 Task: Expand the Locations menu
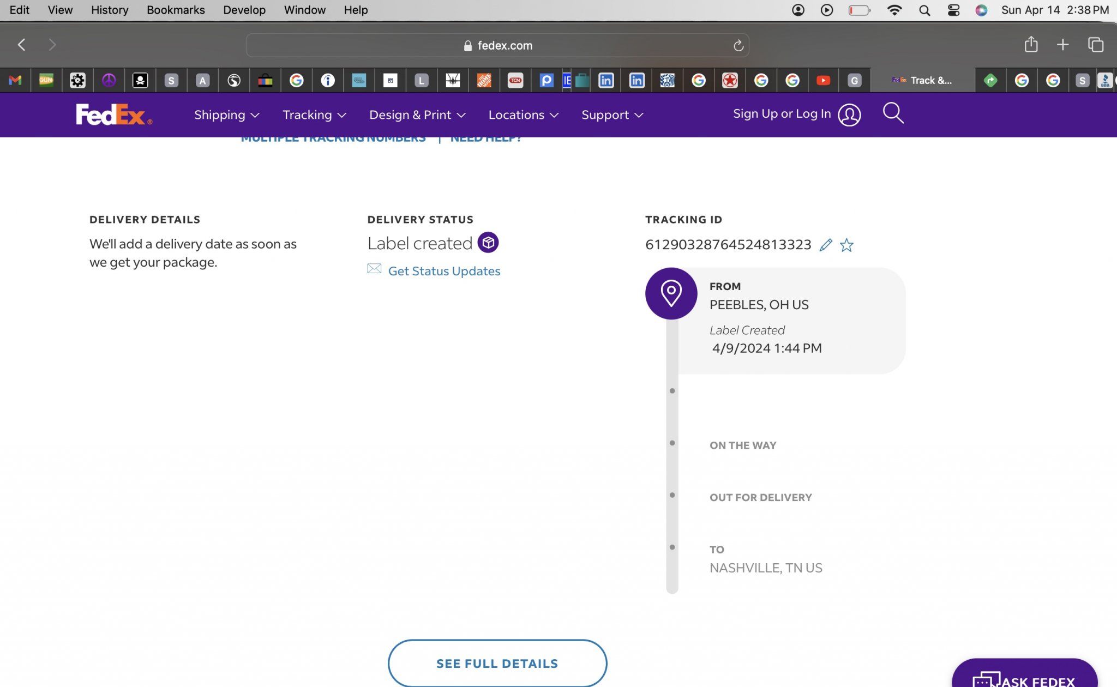tap(523, 115)
